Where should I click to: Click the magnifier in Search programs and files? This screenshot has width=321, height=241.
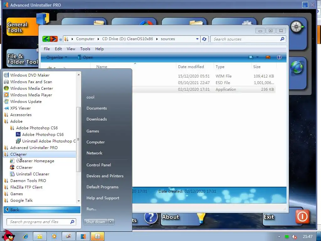coord(72,222)
